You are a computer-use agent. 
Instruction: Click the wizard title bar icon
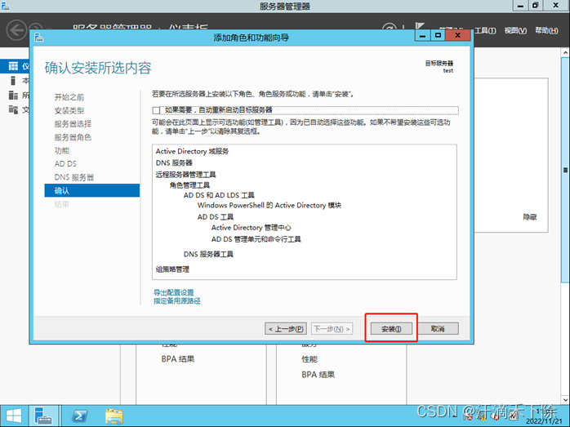pos(39,37)
